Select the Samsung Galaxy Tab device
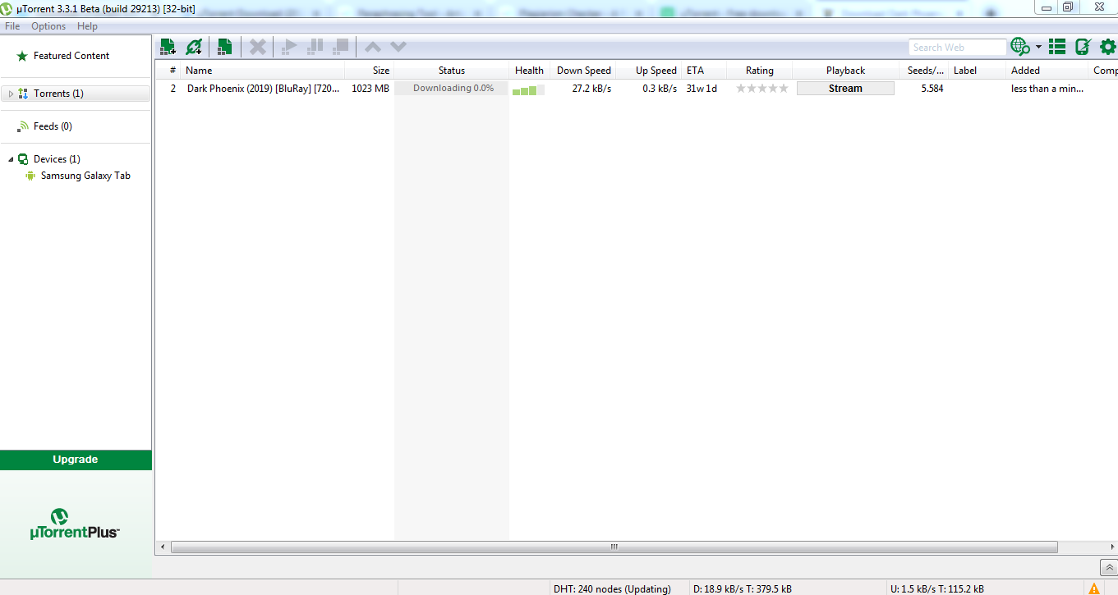 pos(85,176)
